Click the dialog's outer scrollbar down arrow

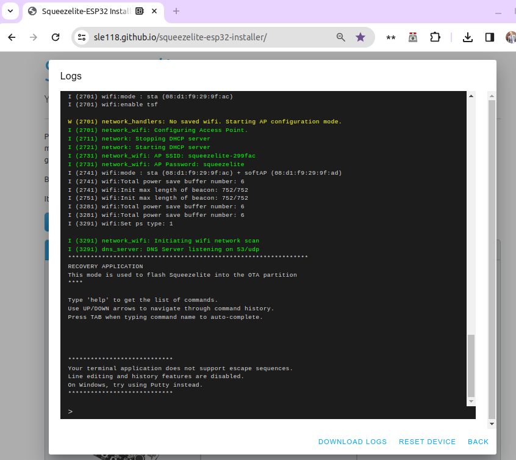tap(492, 423)
